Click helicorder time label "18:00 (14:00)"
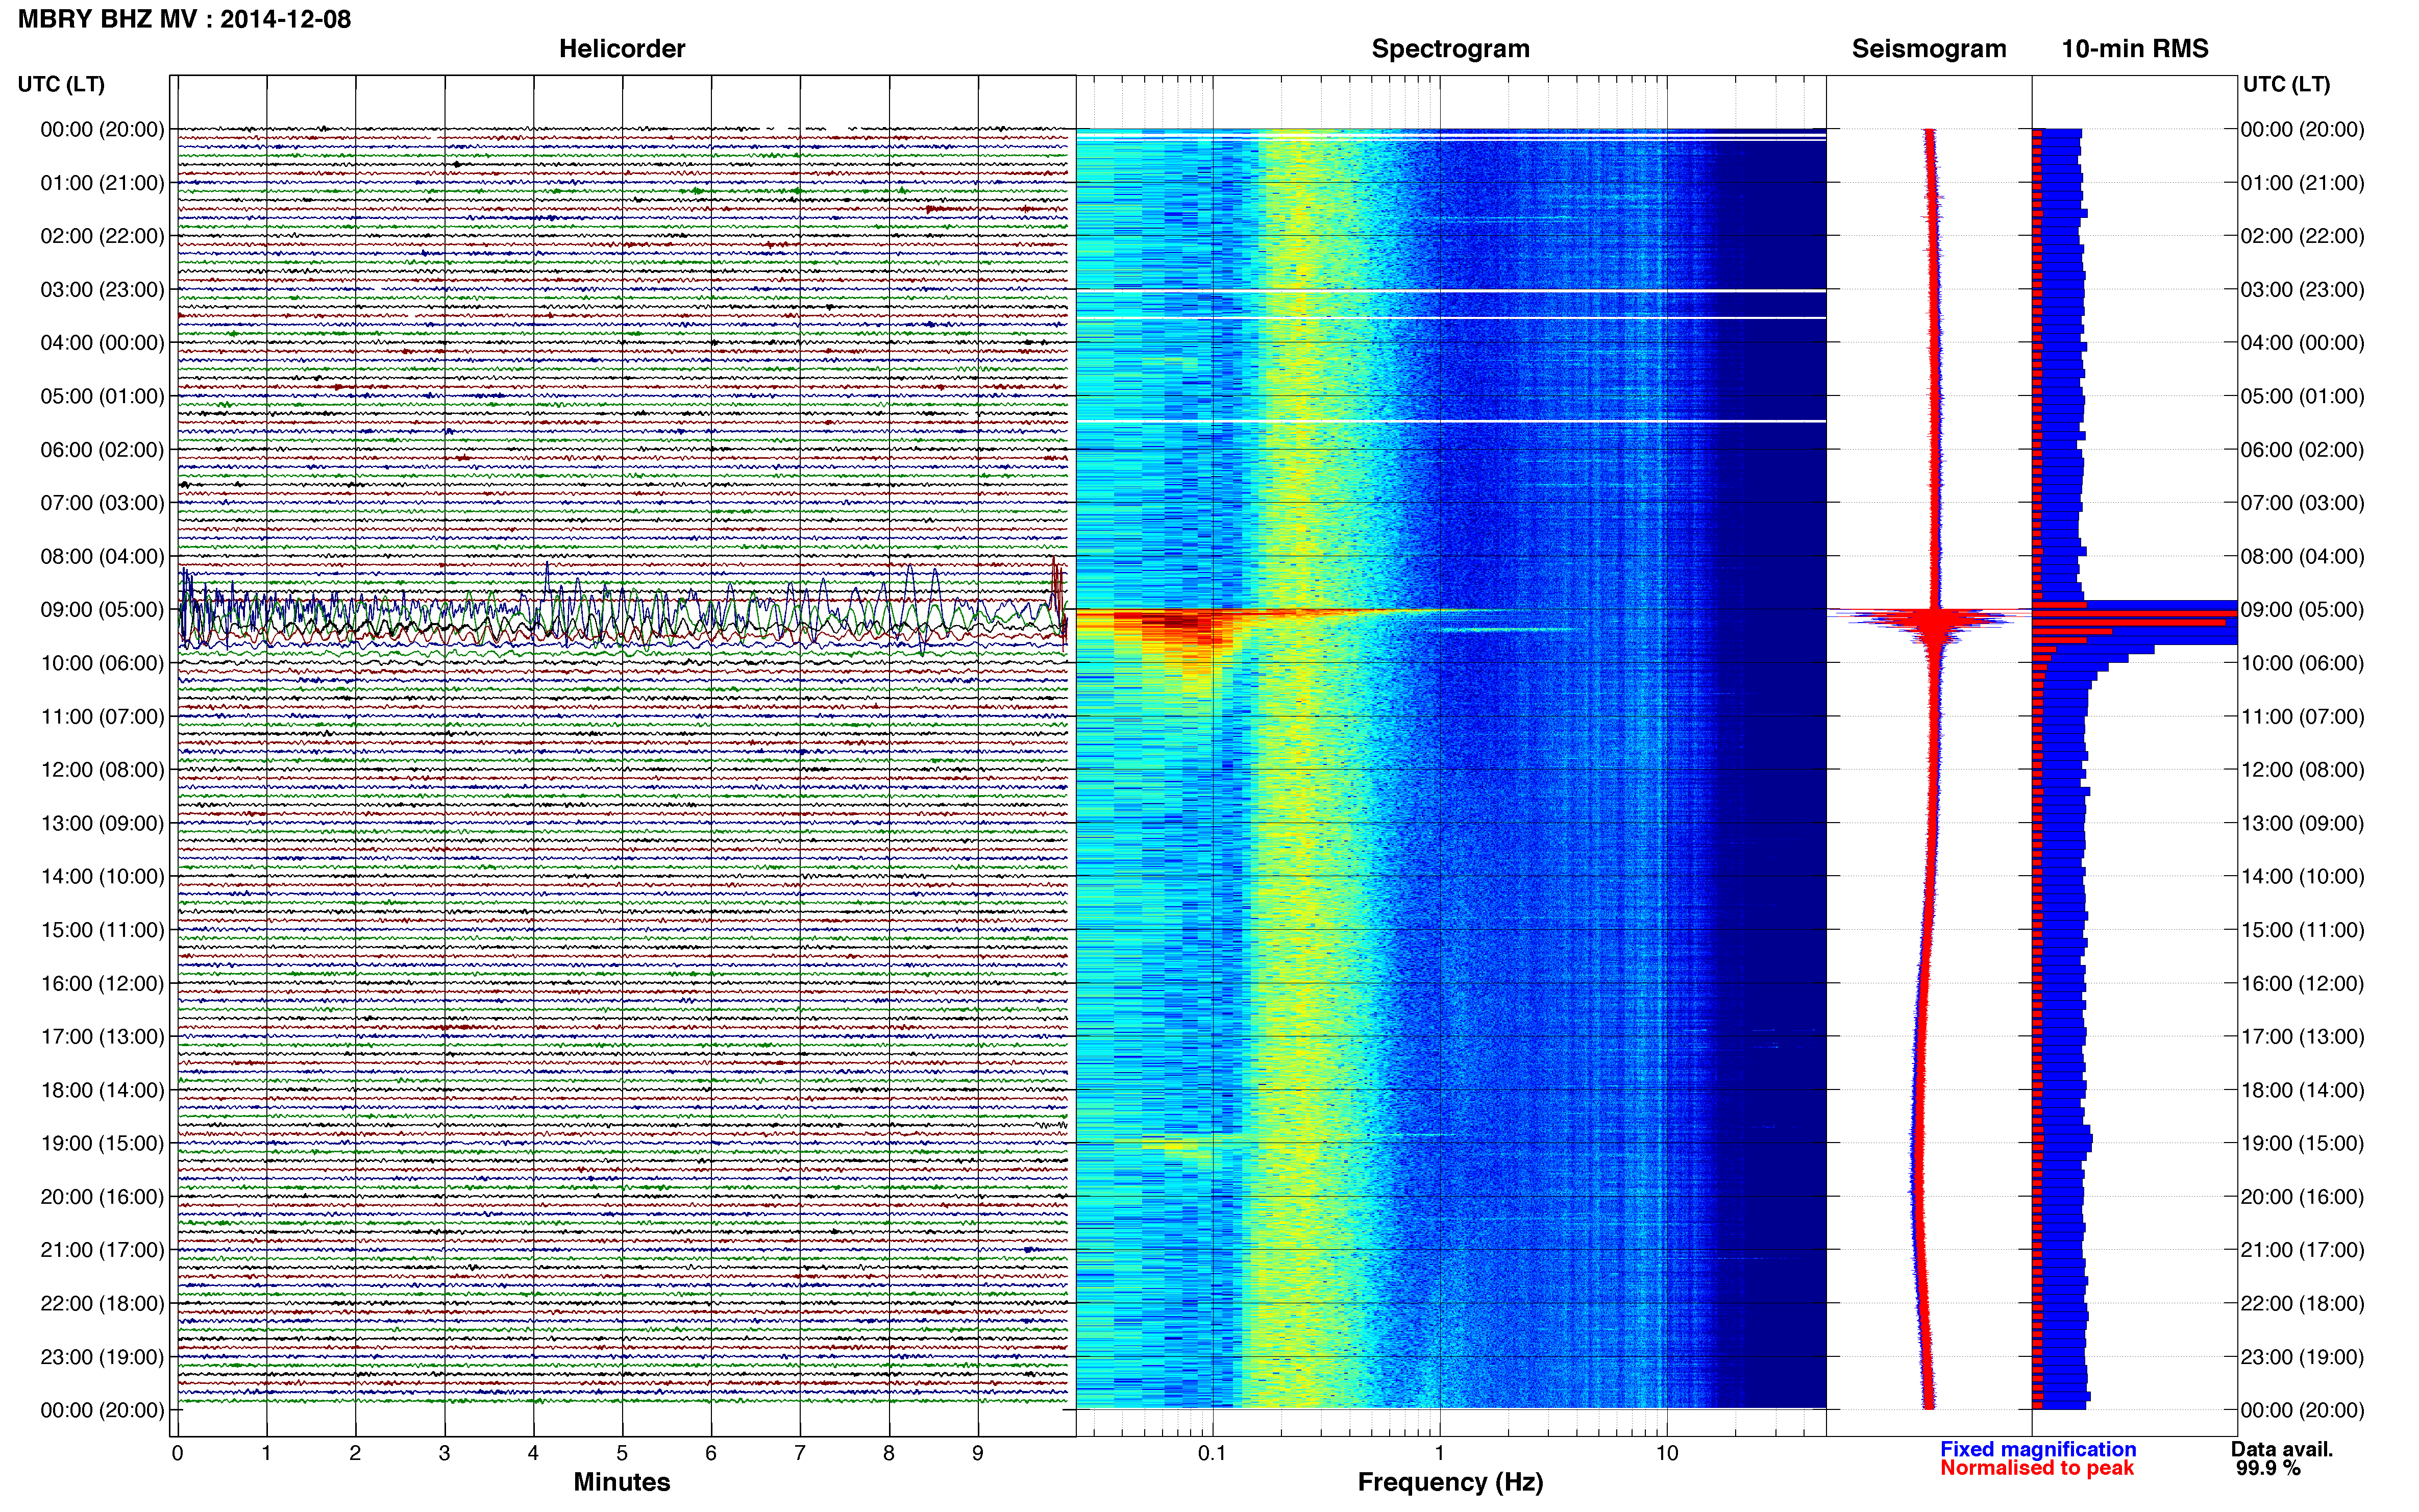Viewport: 2419px width, 1512px height. click(x=102, y=1090)
